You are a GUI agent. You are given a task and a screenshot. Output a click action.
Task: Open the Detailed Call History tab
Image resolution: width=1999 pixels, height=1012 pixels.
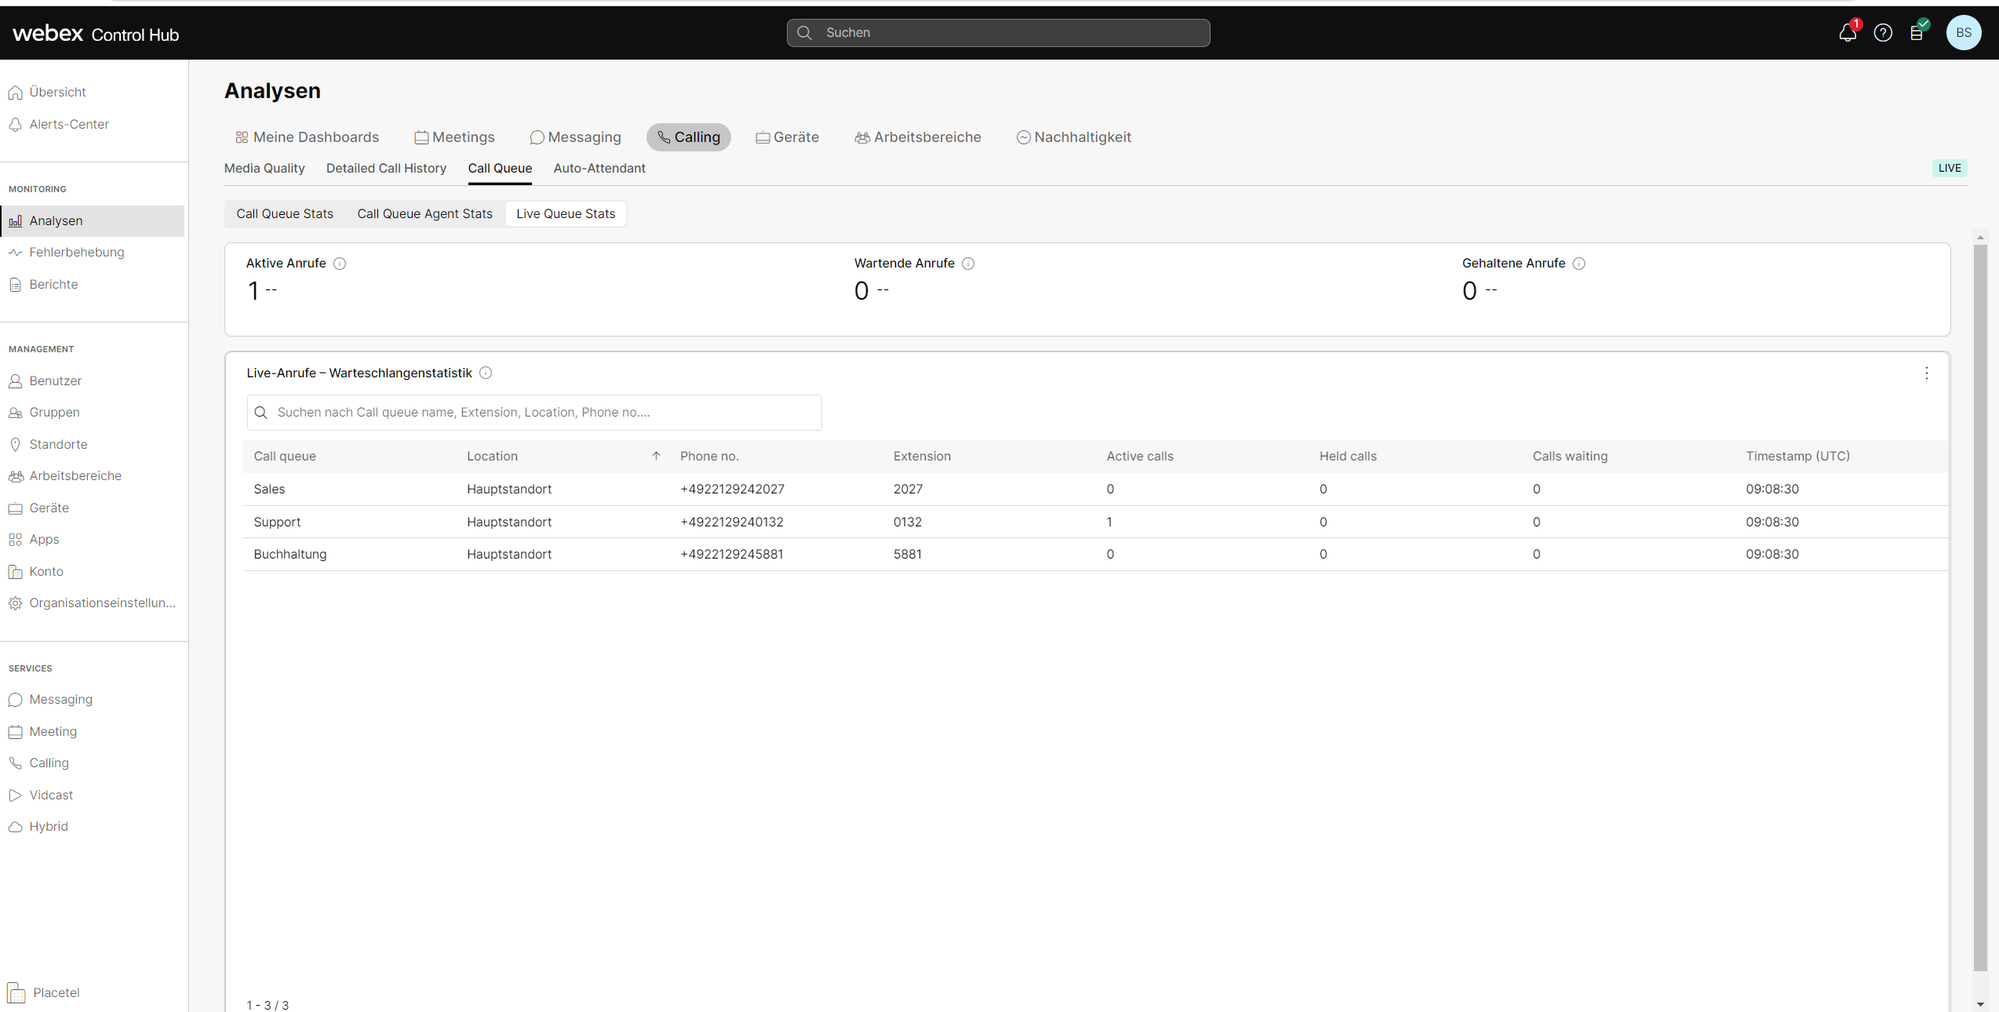tap(386, 169)
